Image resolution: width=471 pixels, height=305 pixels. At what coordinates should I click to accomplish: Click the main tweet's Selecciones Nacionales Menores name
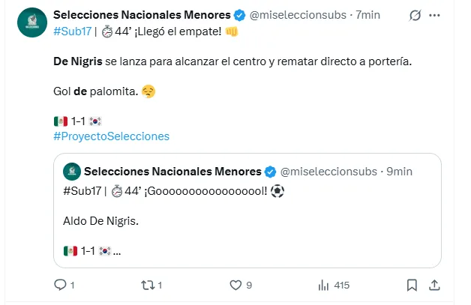[142, 15]
